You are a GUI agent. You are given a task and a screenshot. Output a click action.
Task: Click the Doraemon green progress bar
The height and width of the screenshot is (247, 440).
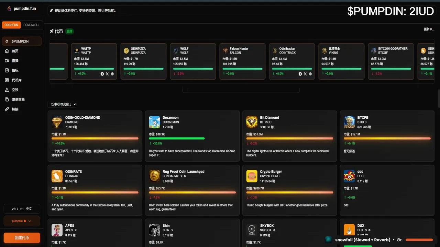(177, 139)
